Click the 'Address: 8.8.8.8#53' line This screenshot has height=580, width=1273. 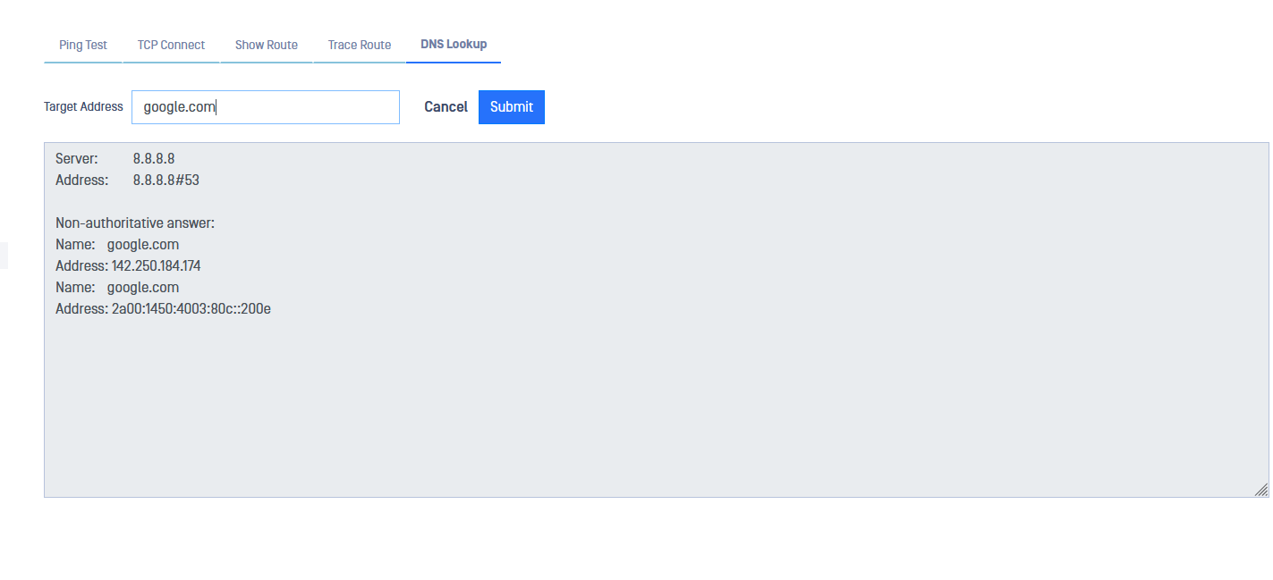[127, 181]
